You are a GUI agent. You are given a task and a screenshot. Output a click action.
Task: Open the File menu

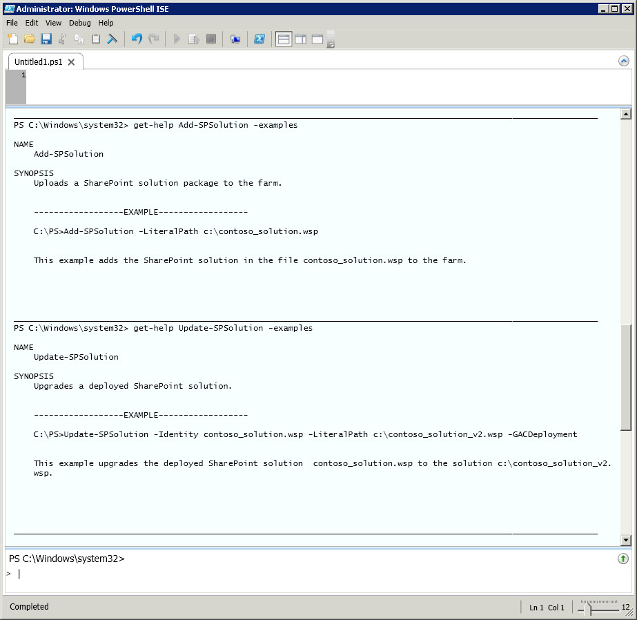tap(12, 23)
